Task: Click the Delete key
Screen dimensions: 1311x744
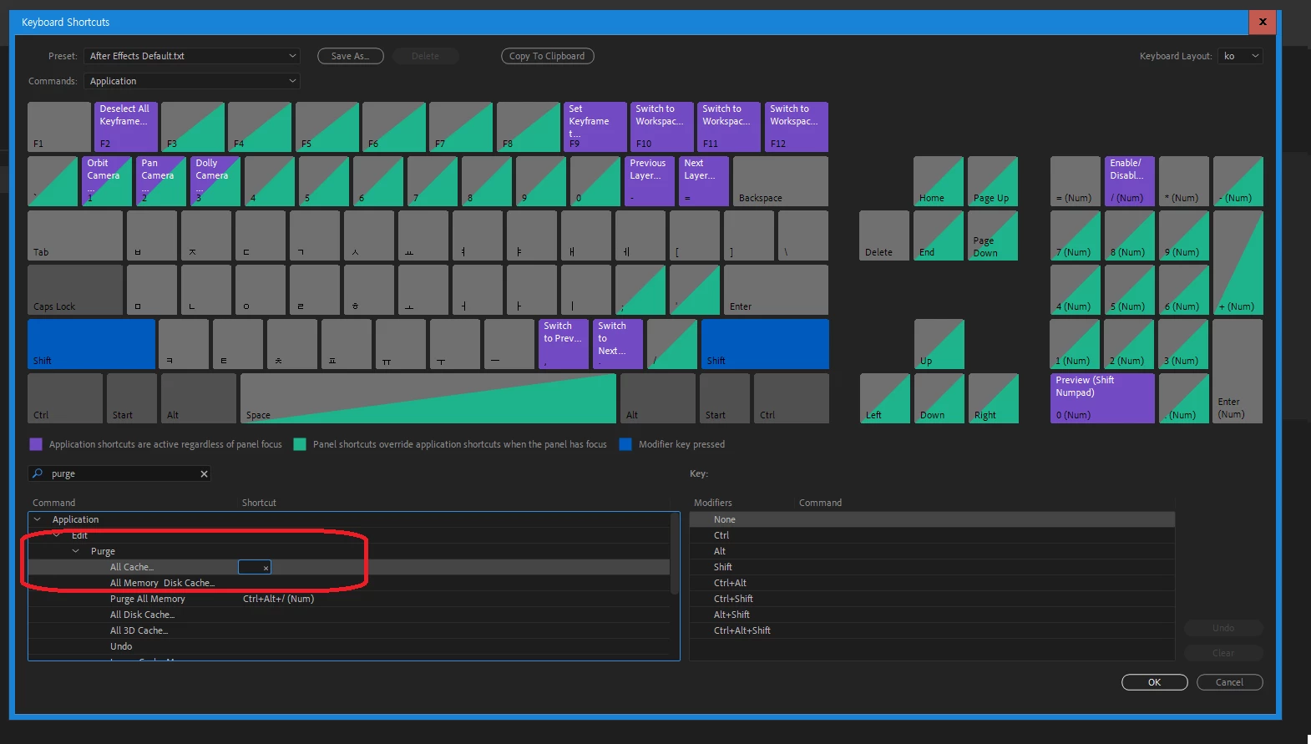Action: [884, 235]
